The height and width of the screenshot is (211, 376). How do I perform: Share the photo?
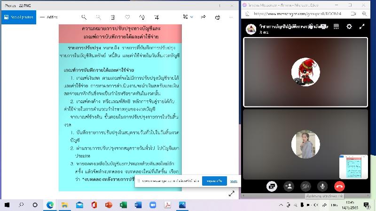pos(204,17)
